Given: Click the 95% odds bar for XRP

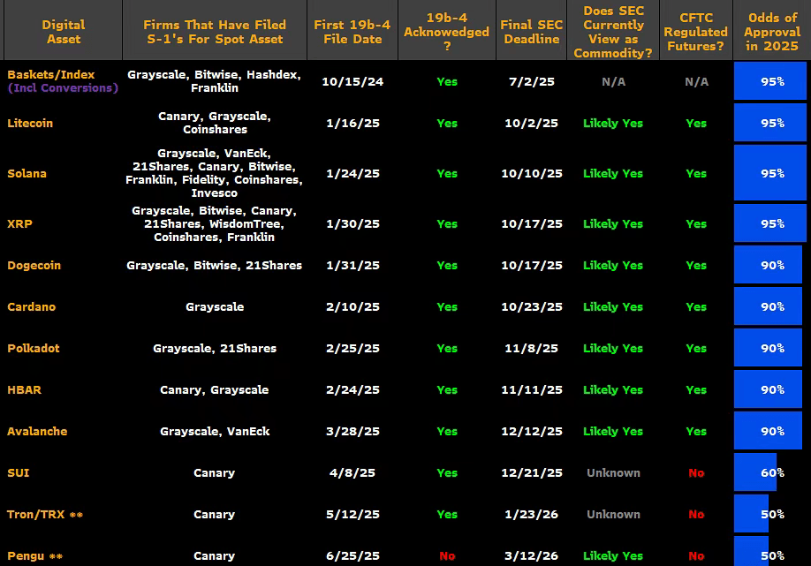Looking at the screenshot, I should coord(769,223).
